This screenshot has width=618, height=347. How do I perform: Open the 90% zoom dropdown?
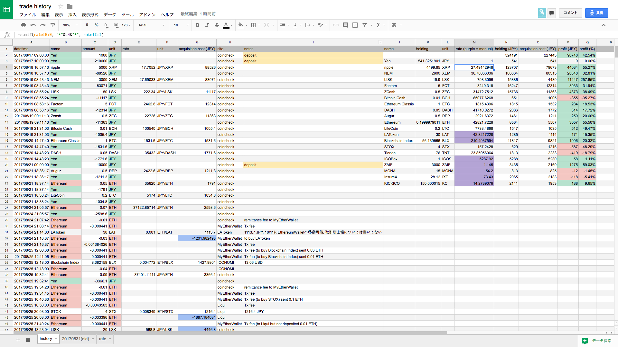click(70, 25)
